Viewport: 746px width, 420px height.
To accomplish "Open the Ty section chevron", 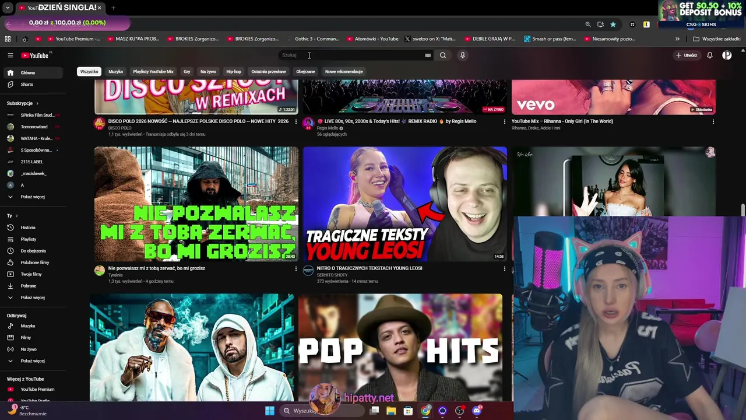I will (x=16, y=216).
